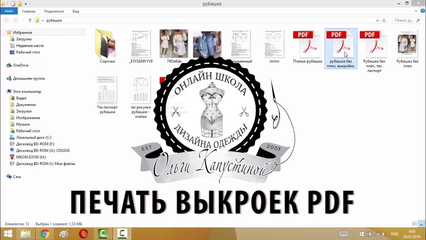Select Дисковод BD-ROM (G:) CDGSX8

tap(43, 150)
